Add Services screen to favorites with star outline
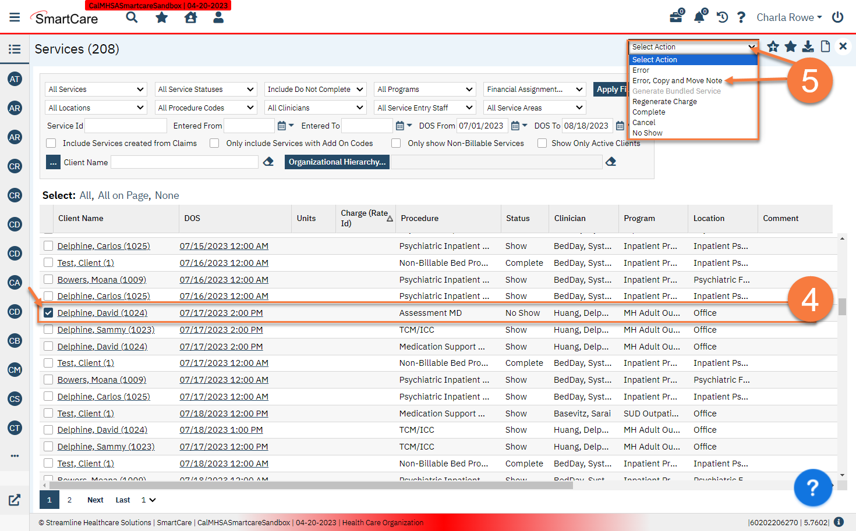This screenshot has height=531, width=856. (x=773, y=47)
